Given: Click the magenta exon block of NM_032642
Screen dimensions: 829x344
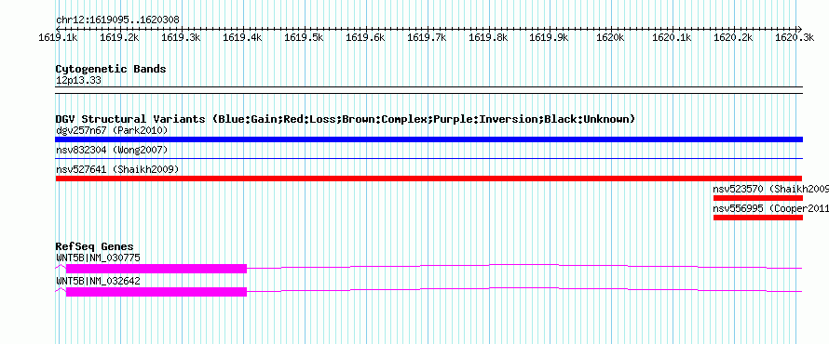Looking at the screenshot, I should coord(156,291).
